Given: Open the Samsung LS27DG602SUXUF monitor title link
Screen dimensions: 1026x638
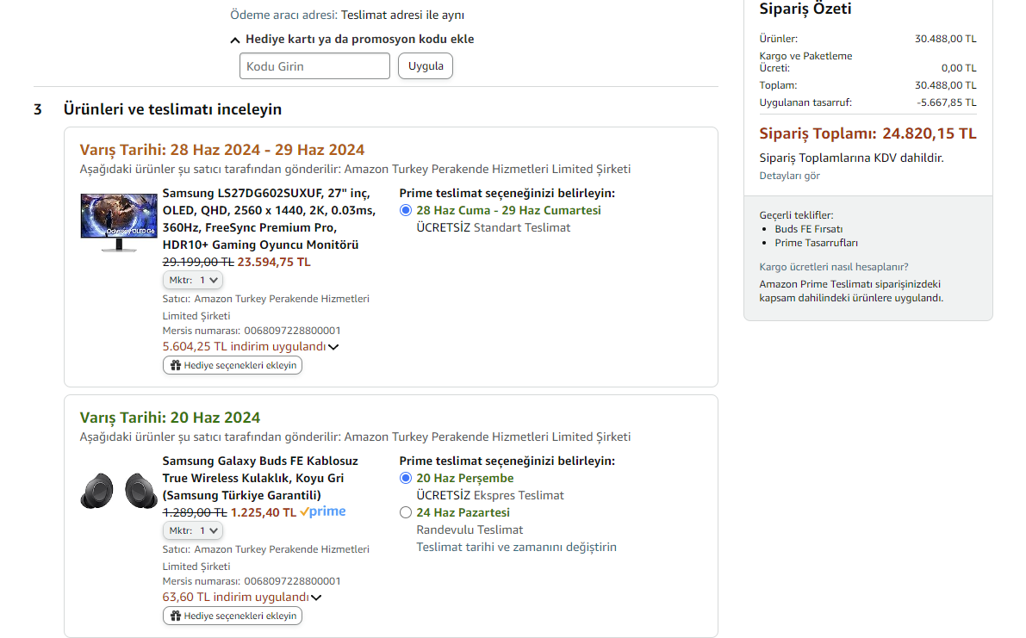Looking at the screenshot, I should click(x=269, y=219).
